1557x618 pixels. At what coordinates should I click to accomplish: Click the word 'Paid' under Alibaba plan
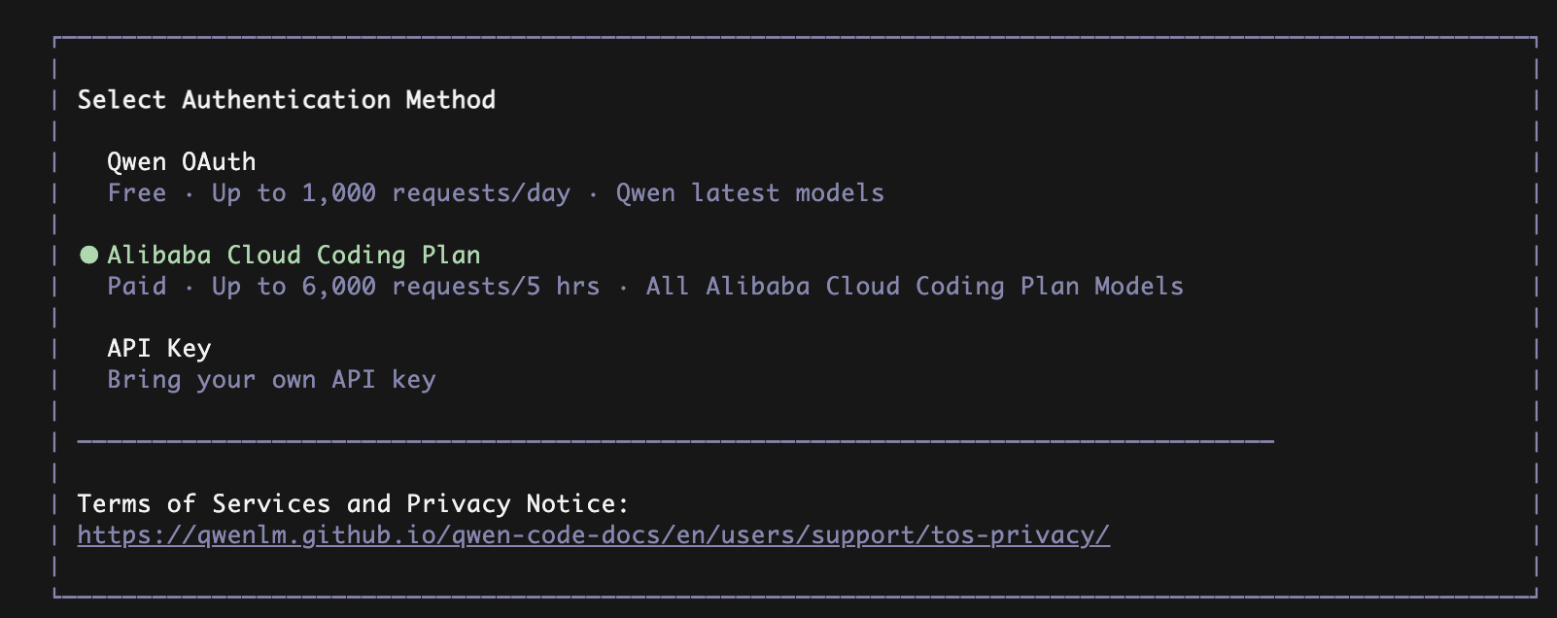click(x=137, y=286)
